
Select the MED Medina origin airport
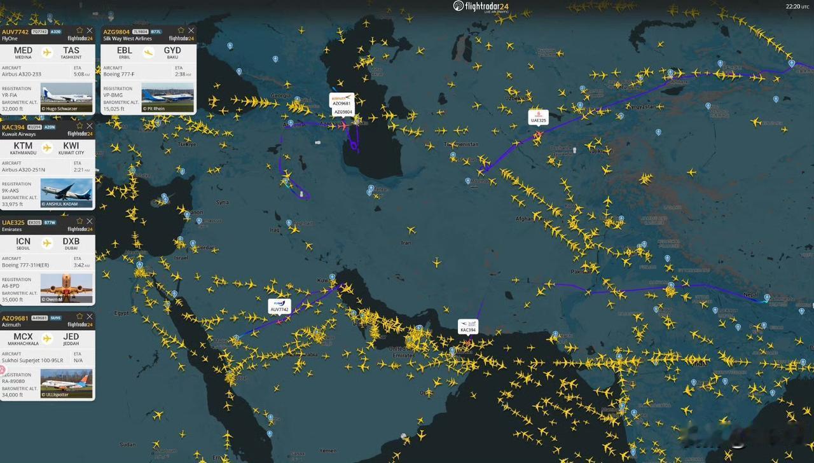tap(23, 52)
